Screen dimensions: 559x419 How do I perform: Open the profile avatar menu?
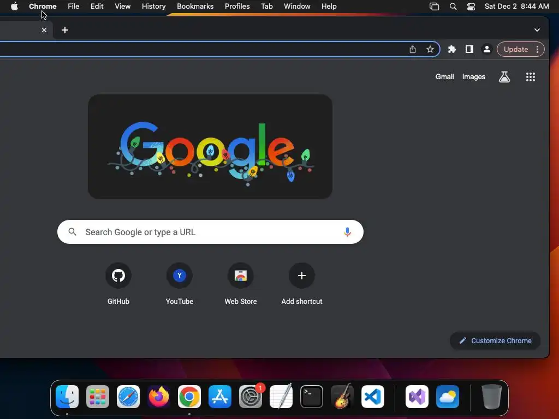486,49
